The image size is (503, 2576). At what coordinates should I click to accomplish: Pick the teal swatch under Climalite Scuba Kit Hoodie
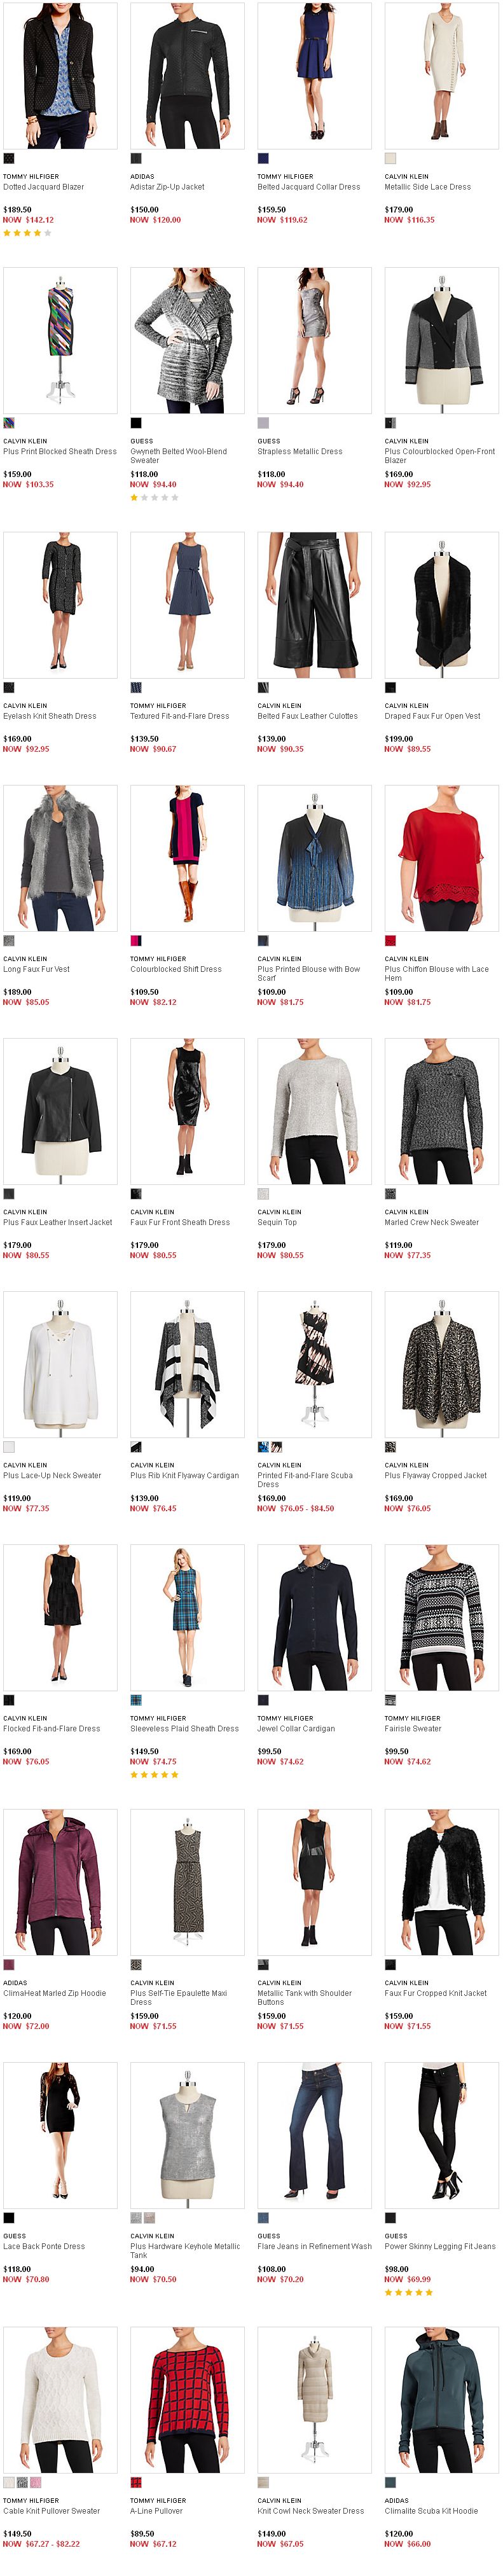coord(391,2483)
